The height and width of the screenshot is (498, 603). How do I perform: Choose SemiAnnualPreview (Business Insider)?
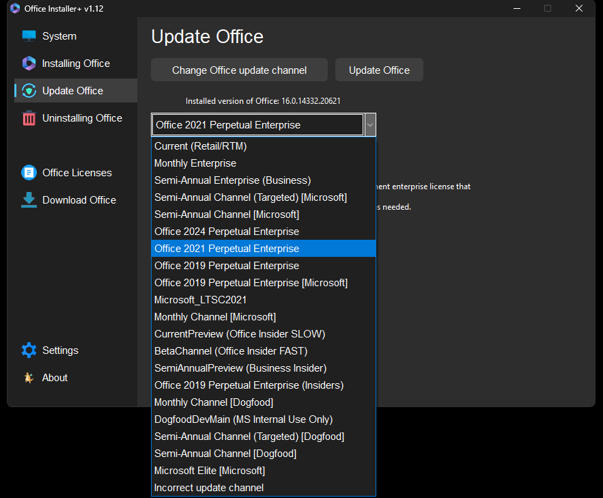[264, 368]
